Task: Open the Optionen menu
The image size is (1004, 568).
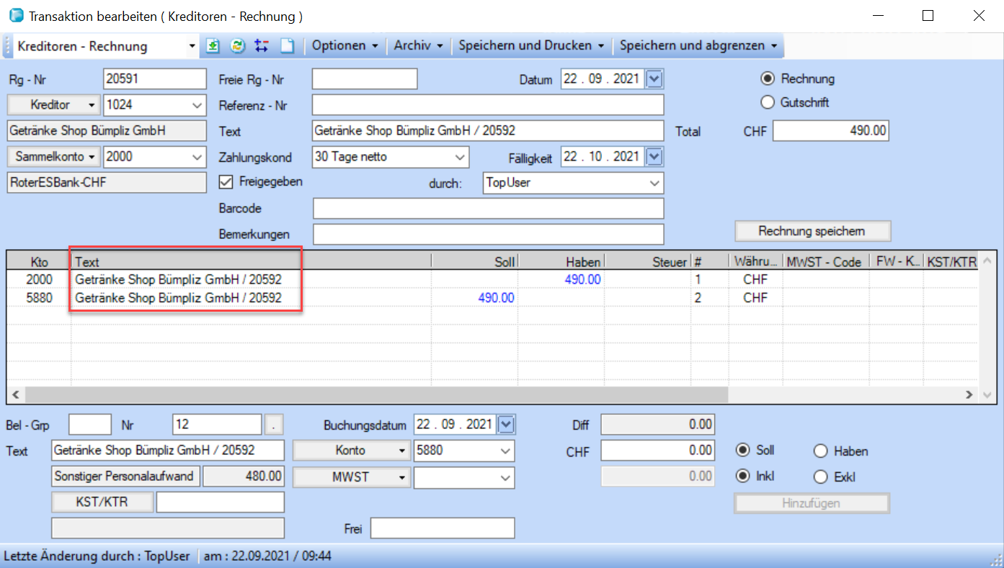Action: point(345,46)
